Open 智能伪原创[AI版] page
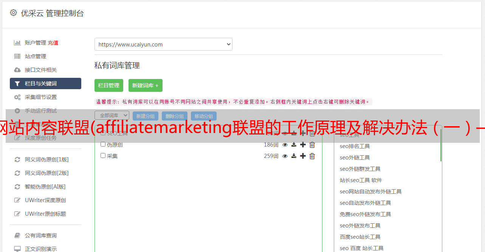Viewport: 485px width, 252px height. 45,187
